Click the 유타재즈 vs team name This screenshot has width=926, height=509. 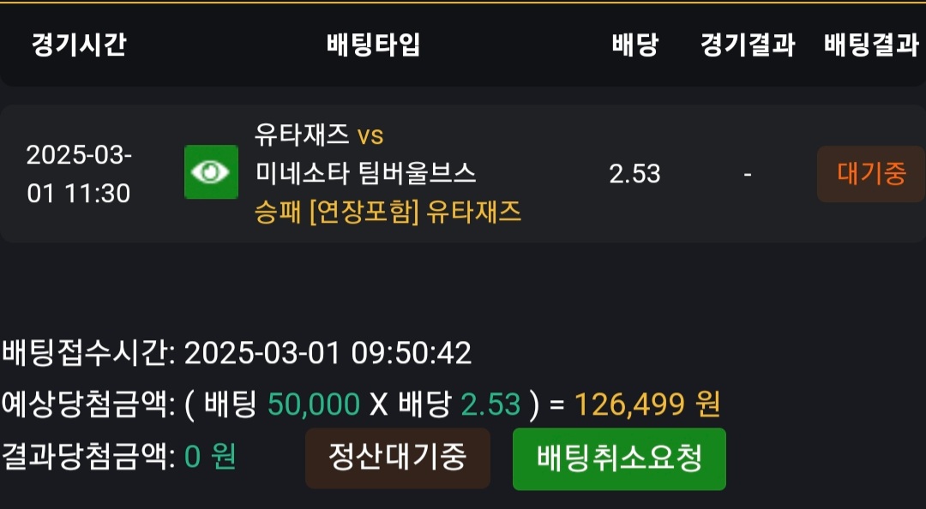coord(319,135)
